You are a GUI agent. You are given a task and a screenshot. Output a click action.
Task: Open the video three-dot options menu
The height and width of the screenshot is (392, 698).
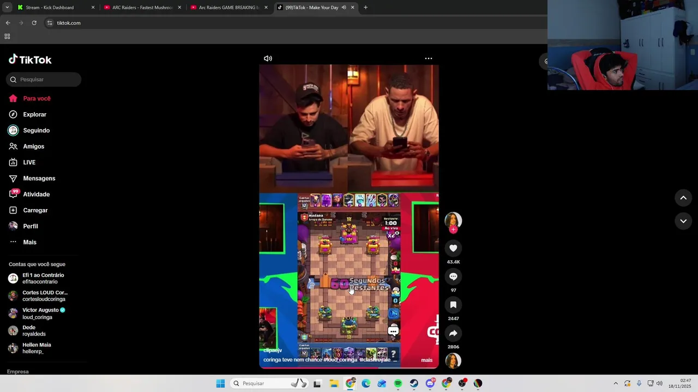[x=429, y=58]
